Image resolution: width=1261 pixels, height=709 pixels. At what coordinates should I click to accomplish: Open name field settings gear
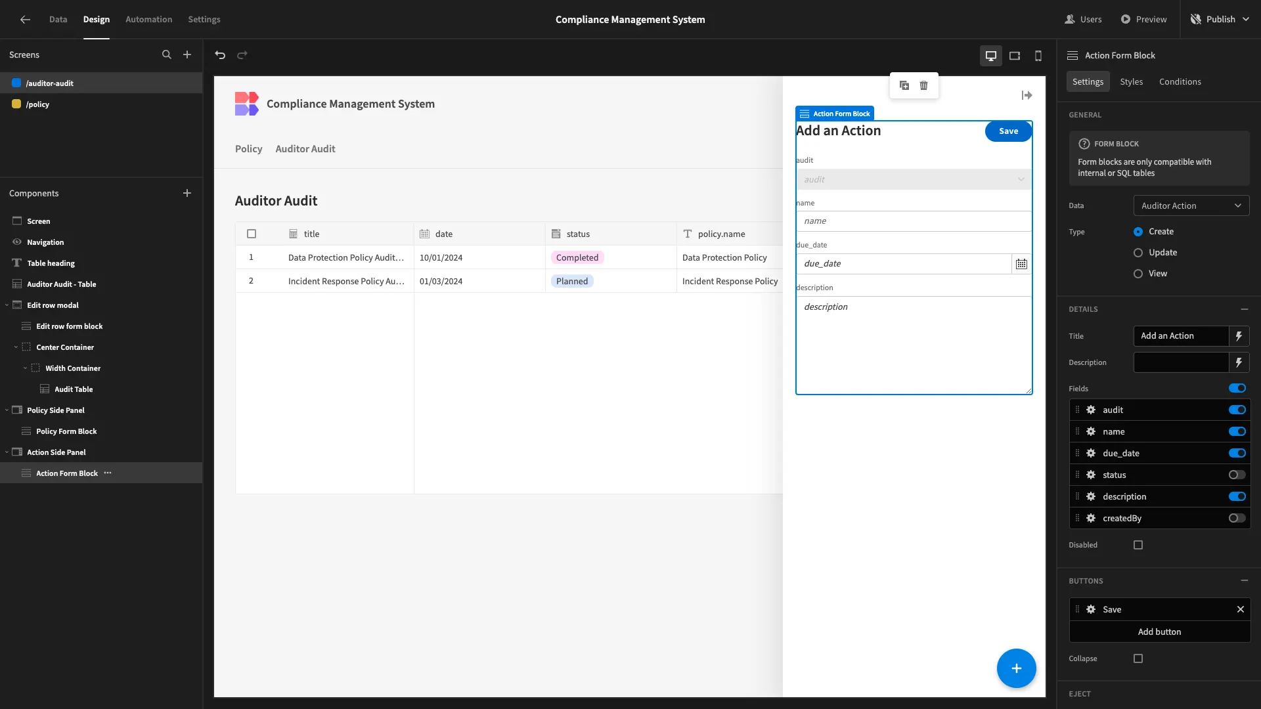coord(1091,431)
